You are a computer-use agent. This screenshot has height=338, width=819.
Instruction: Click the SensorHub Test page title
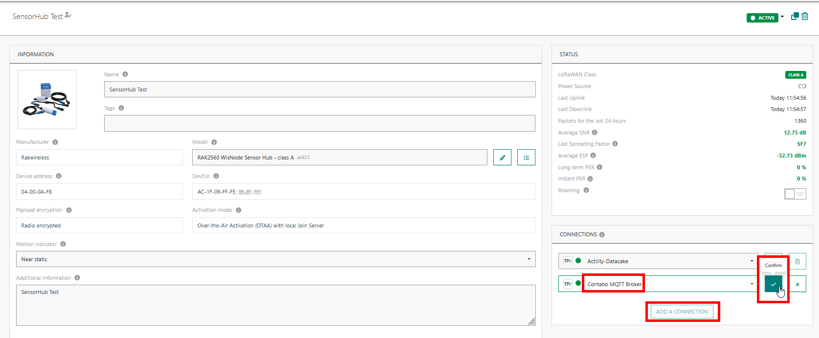pos(38,17)
